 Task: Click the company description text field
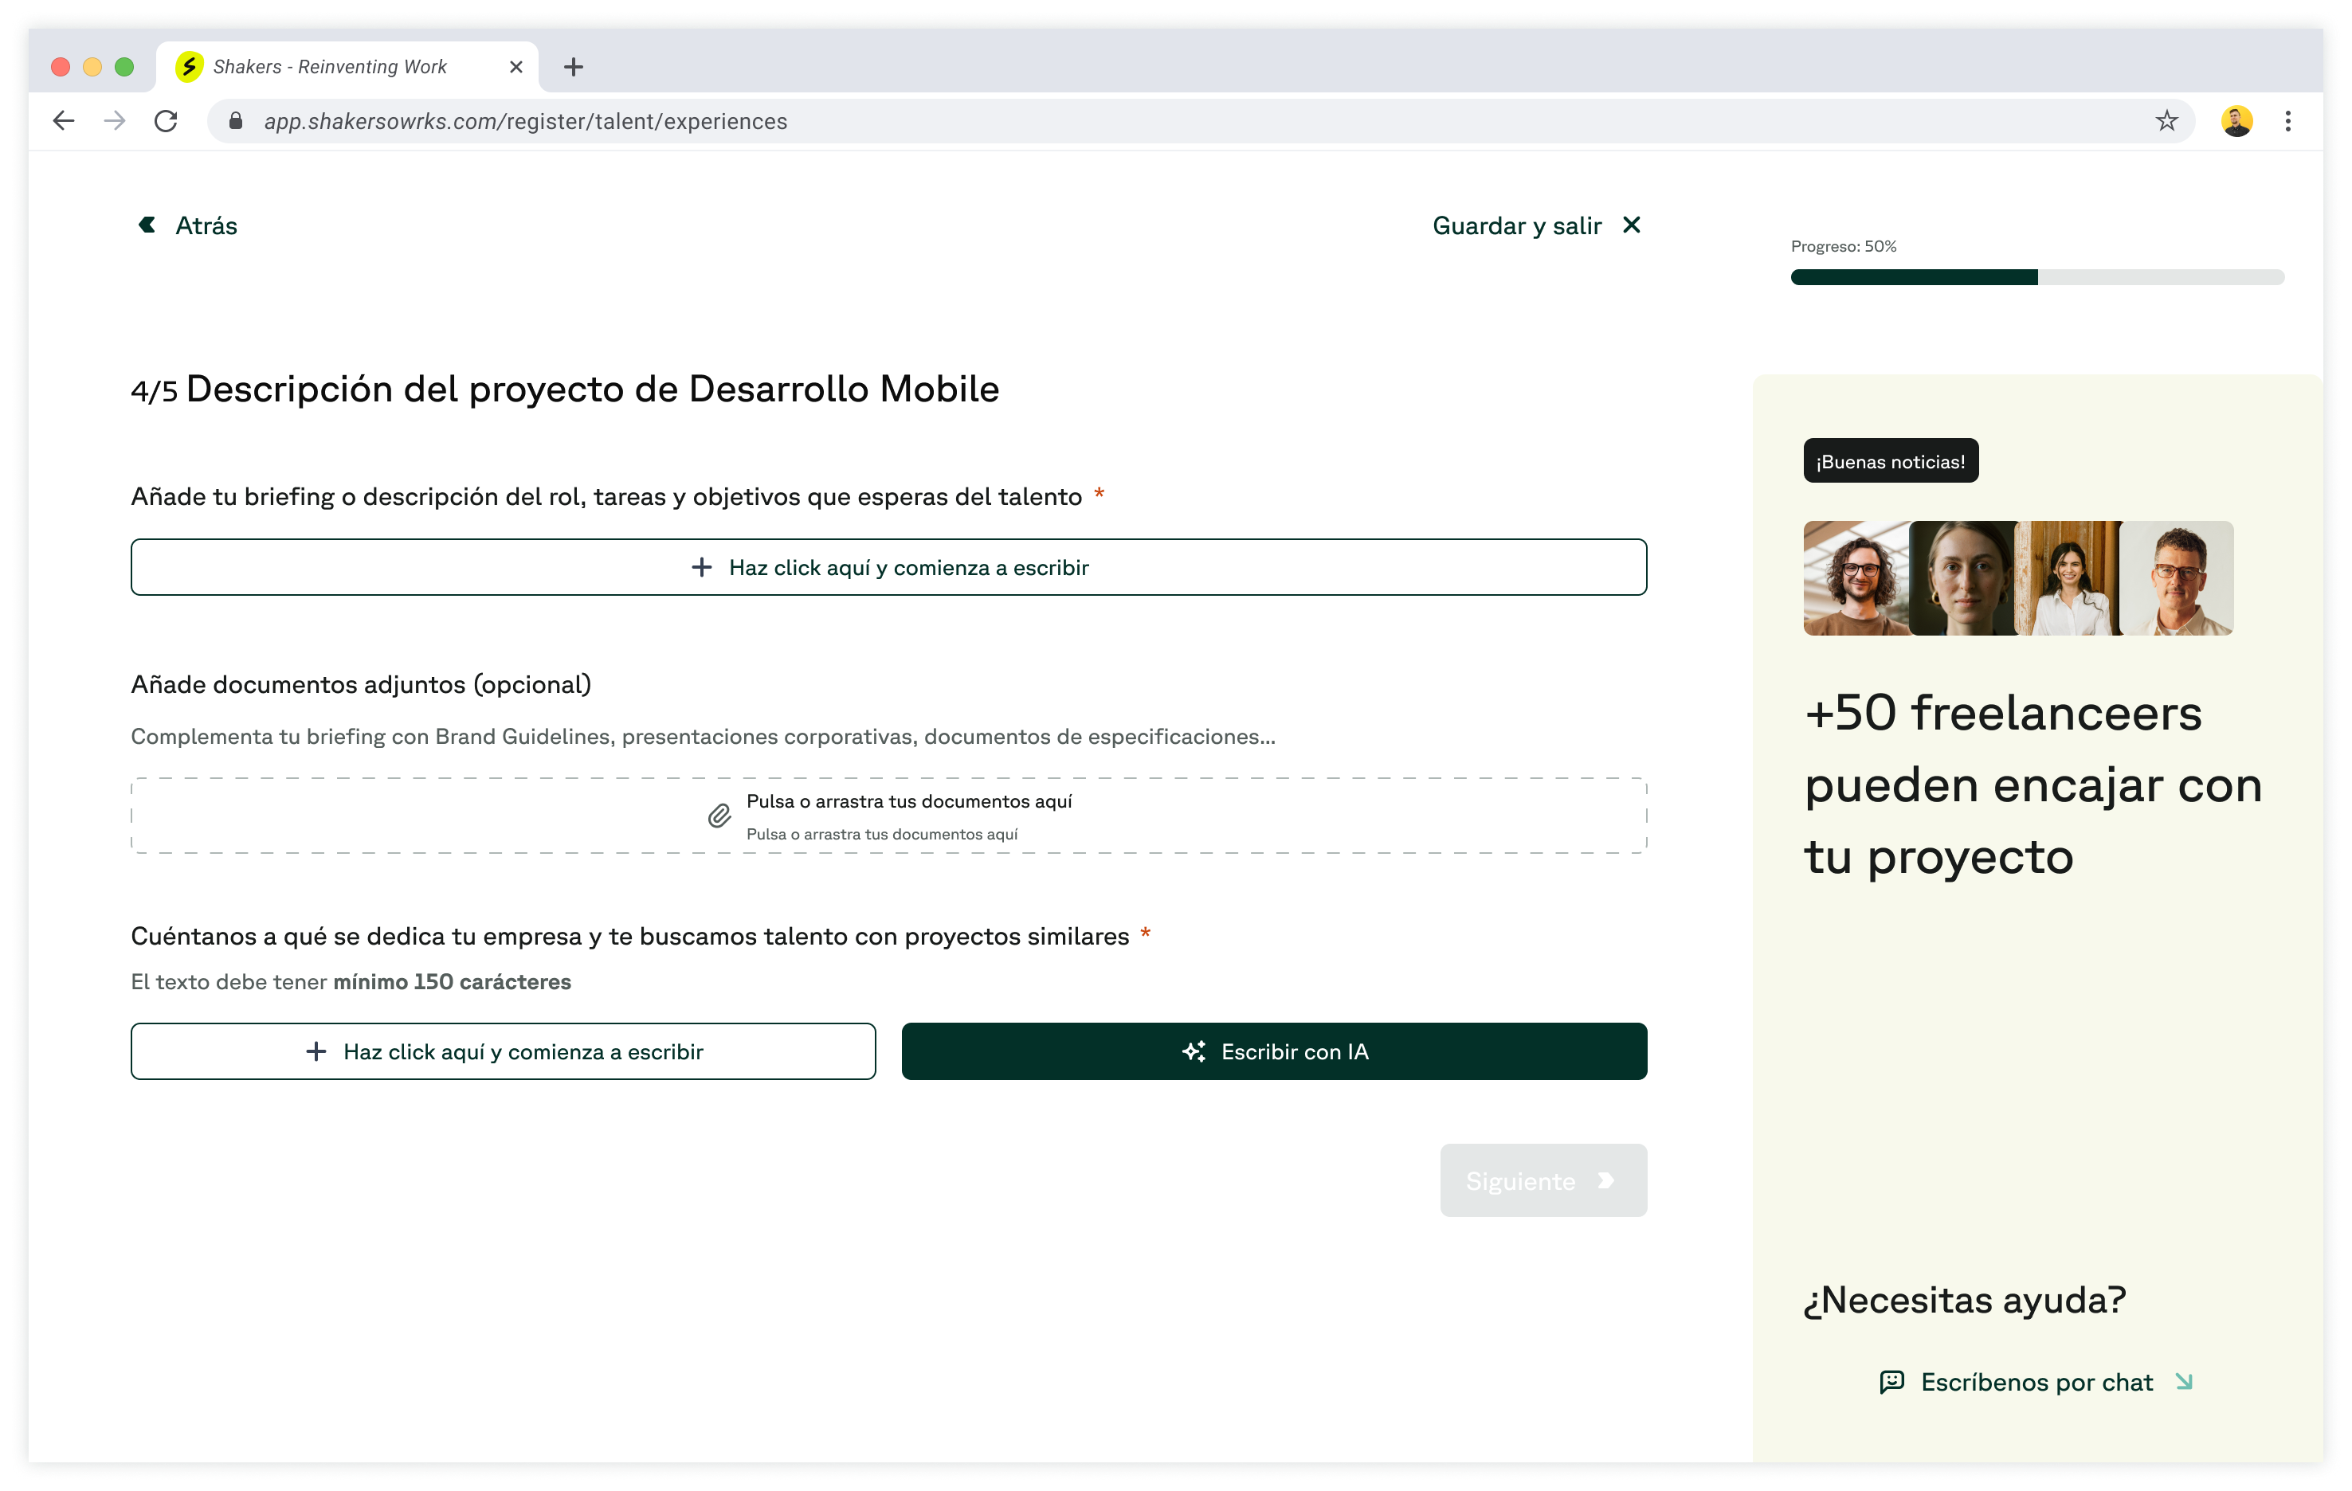[x=503, y=1051]
